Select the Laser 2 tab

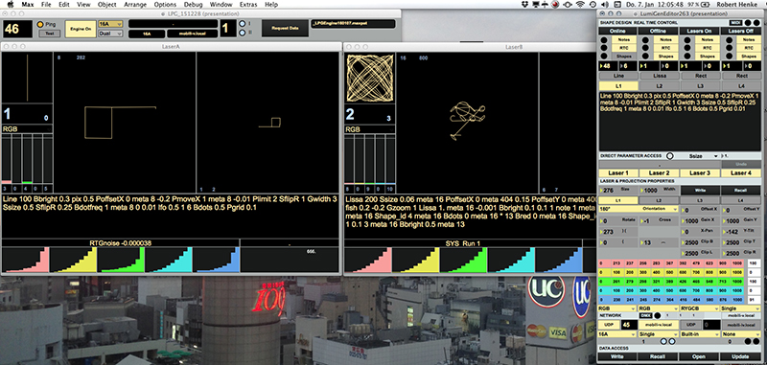pos(659,173)
